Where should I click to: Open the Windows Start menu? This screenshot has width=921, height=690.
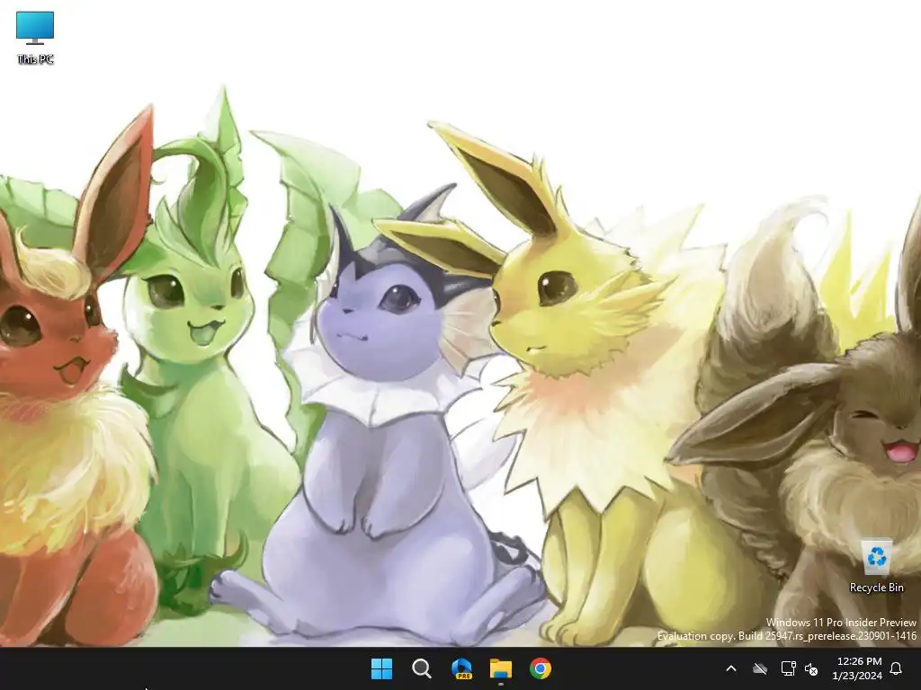(x=381, y=668)
